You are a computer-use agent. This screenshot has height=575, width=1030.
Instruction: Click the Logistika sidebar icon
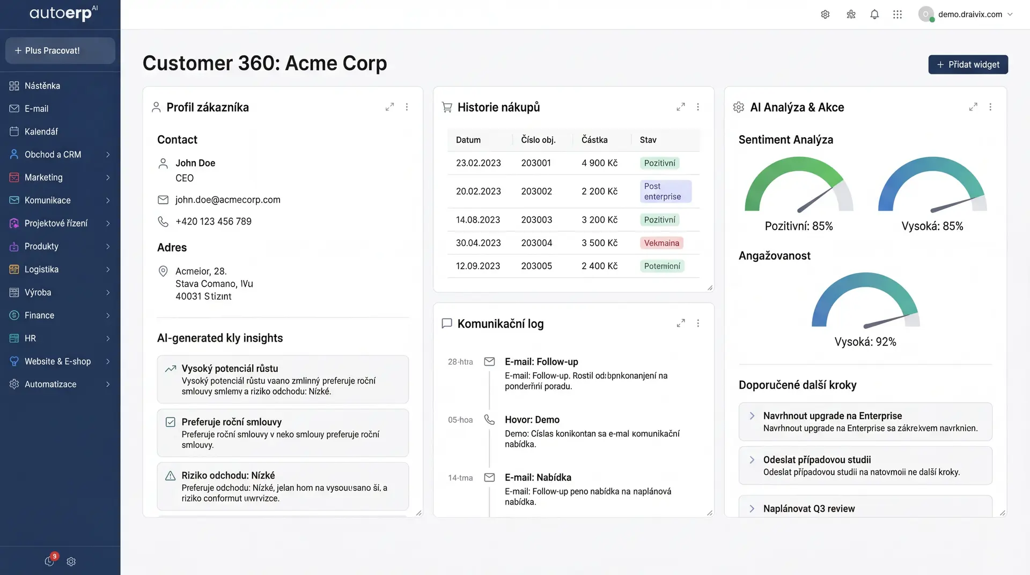[14, 270]
